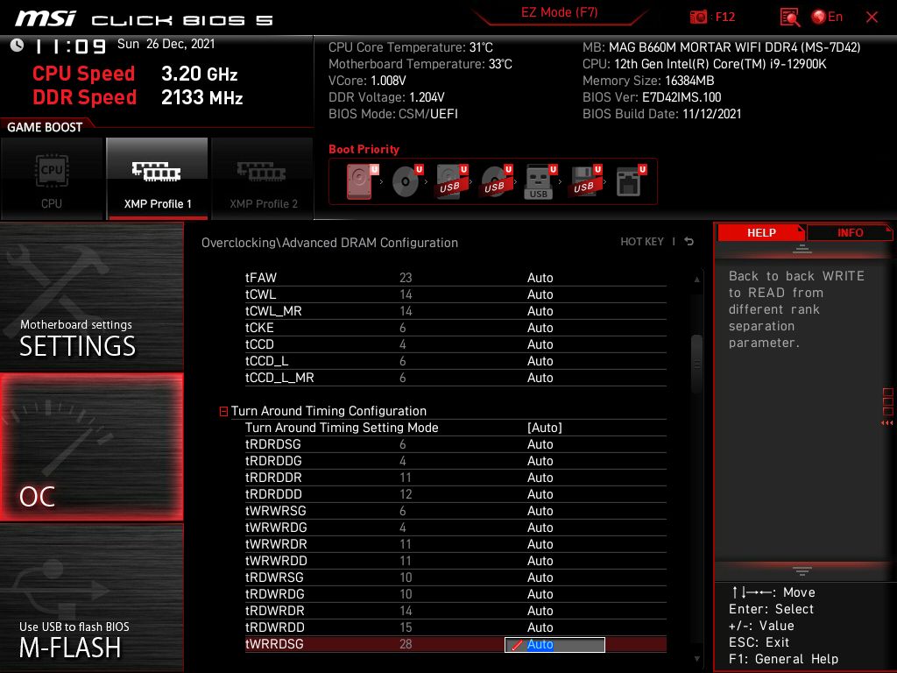The width and height of the screenshot is (897, 673).
Task: Select the tCCD_L timing row
Action: (x=456, y=360)
